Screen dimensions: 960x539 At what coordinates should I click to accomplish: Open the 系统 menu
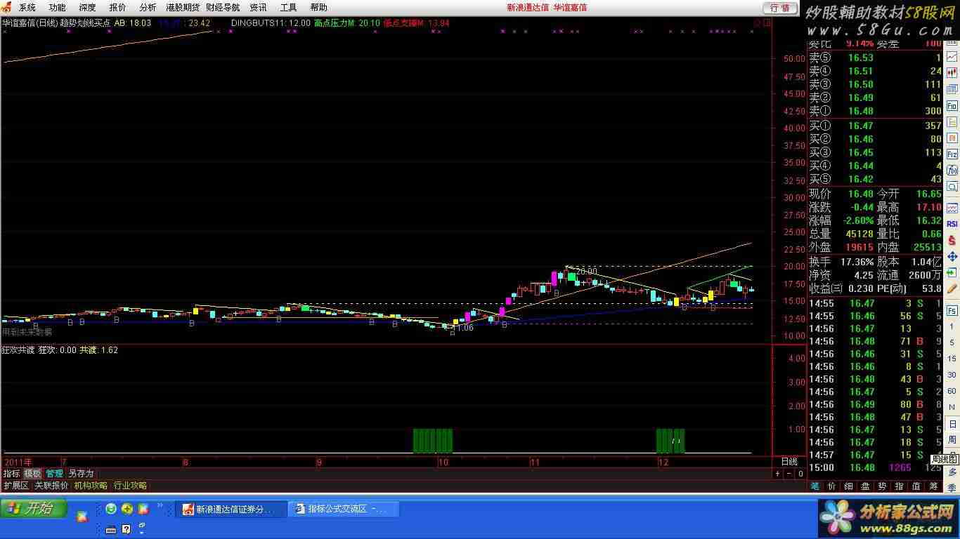pos(27,7)
